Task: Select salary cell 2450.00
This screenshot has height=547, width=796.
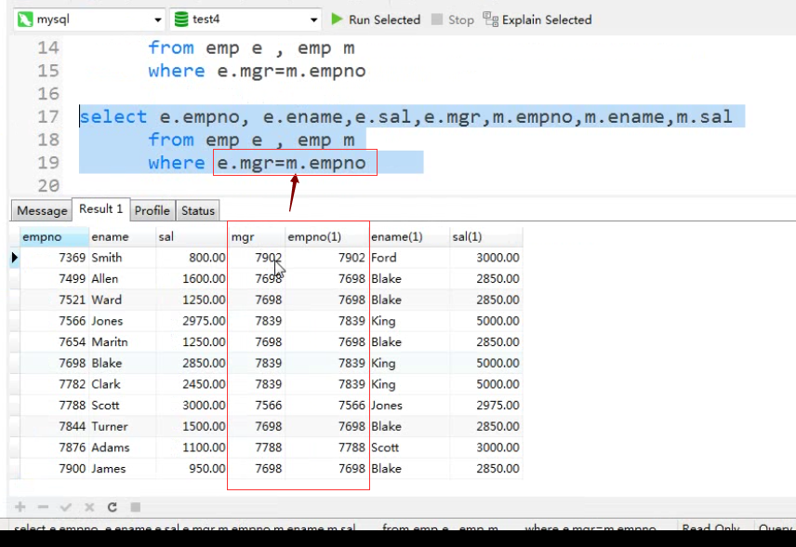Action: 192,384
